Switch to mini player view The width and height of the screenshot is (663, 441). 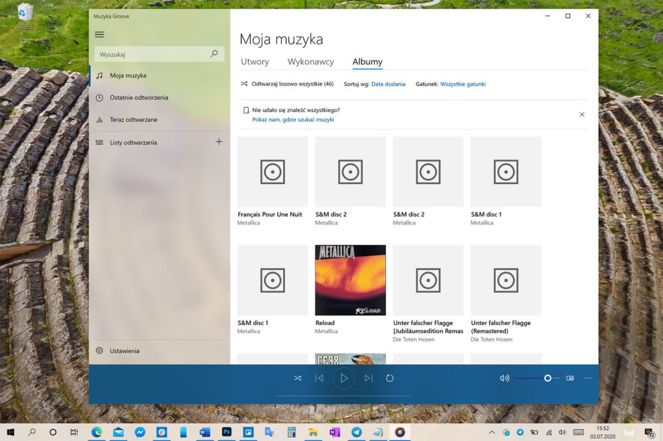pos(570,378)
